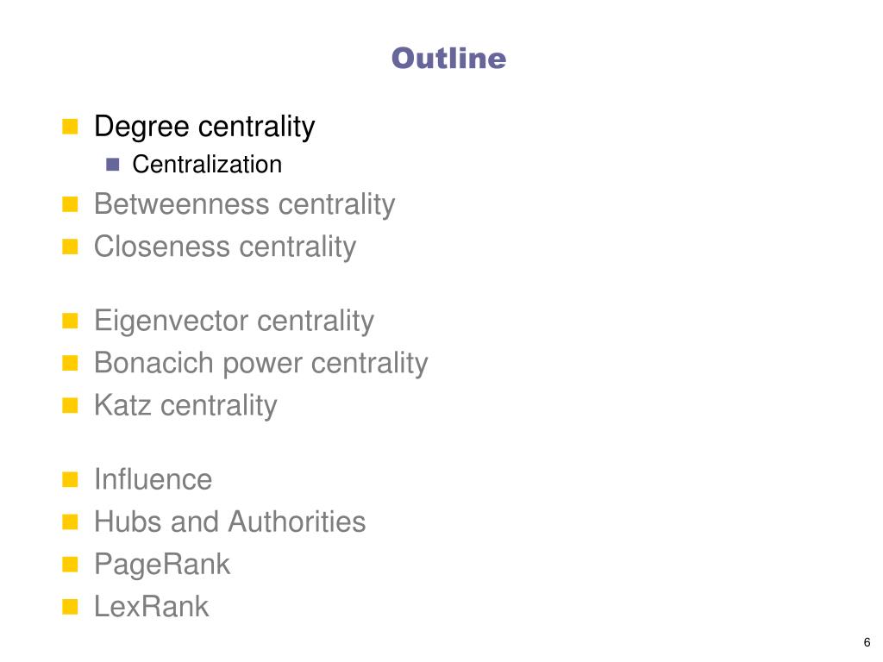Select the Degree centrality bullet text
The width and height of the screenshot is (883, 662).
[204, 127]
